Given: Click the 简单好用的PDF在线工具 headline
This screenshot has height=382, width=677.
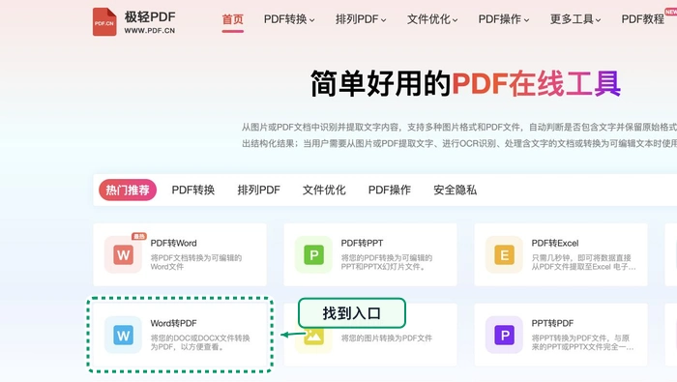Looking at the screenshot, I should click(x=465, y=84).
